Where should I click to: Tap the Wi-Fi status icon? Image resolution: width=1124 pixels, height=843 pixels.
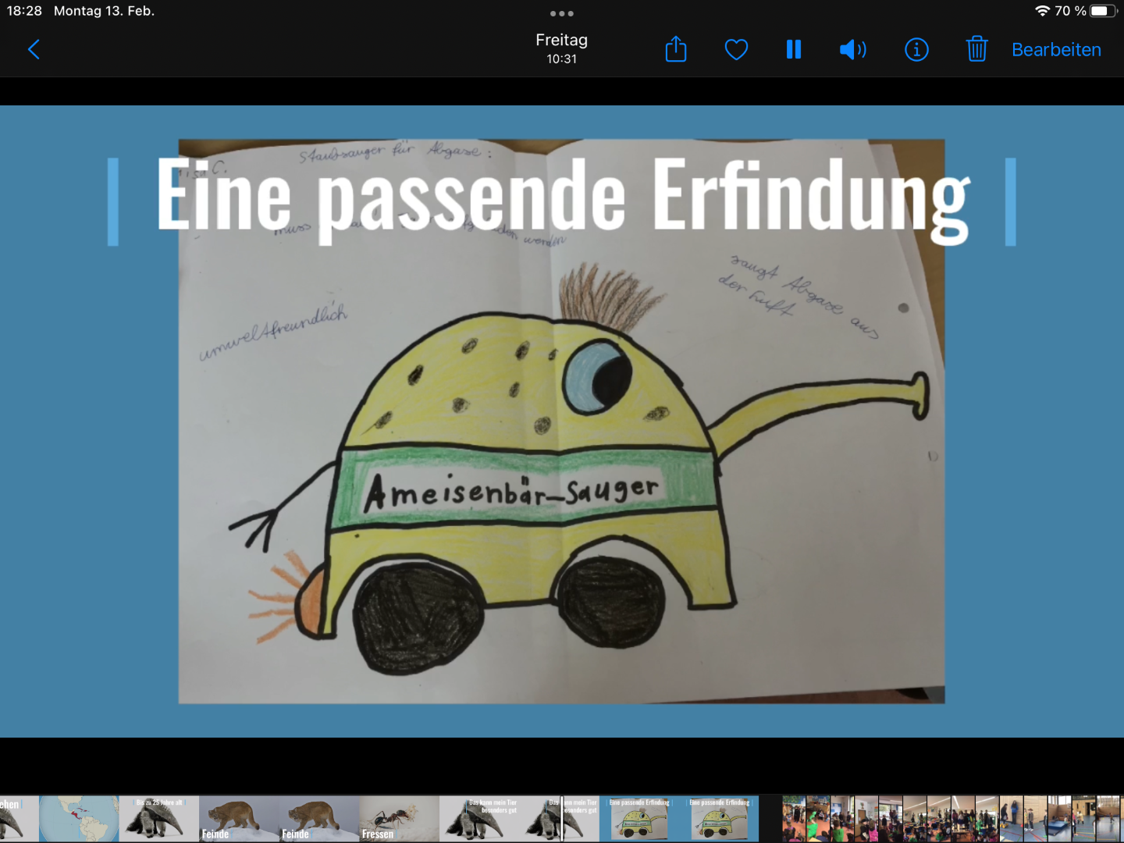1042,11
